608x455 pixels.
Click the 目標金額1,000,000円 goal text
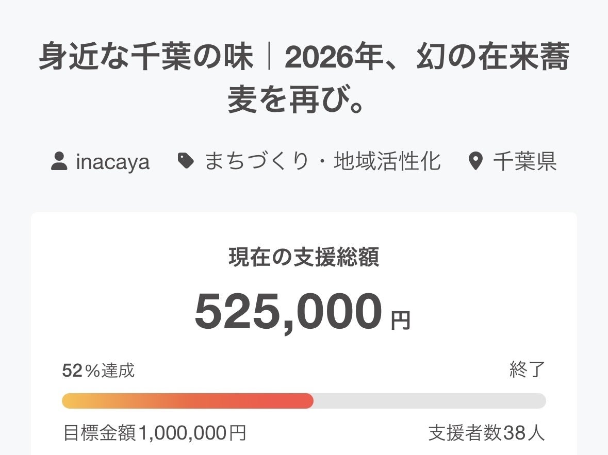pos(154,433)
